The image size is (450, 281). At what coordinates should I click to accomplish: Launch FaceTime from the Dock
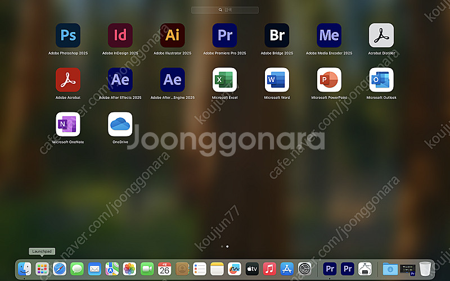pos(147,269)
